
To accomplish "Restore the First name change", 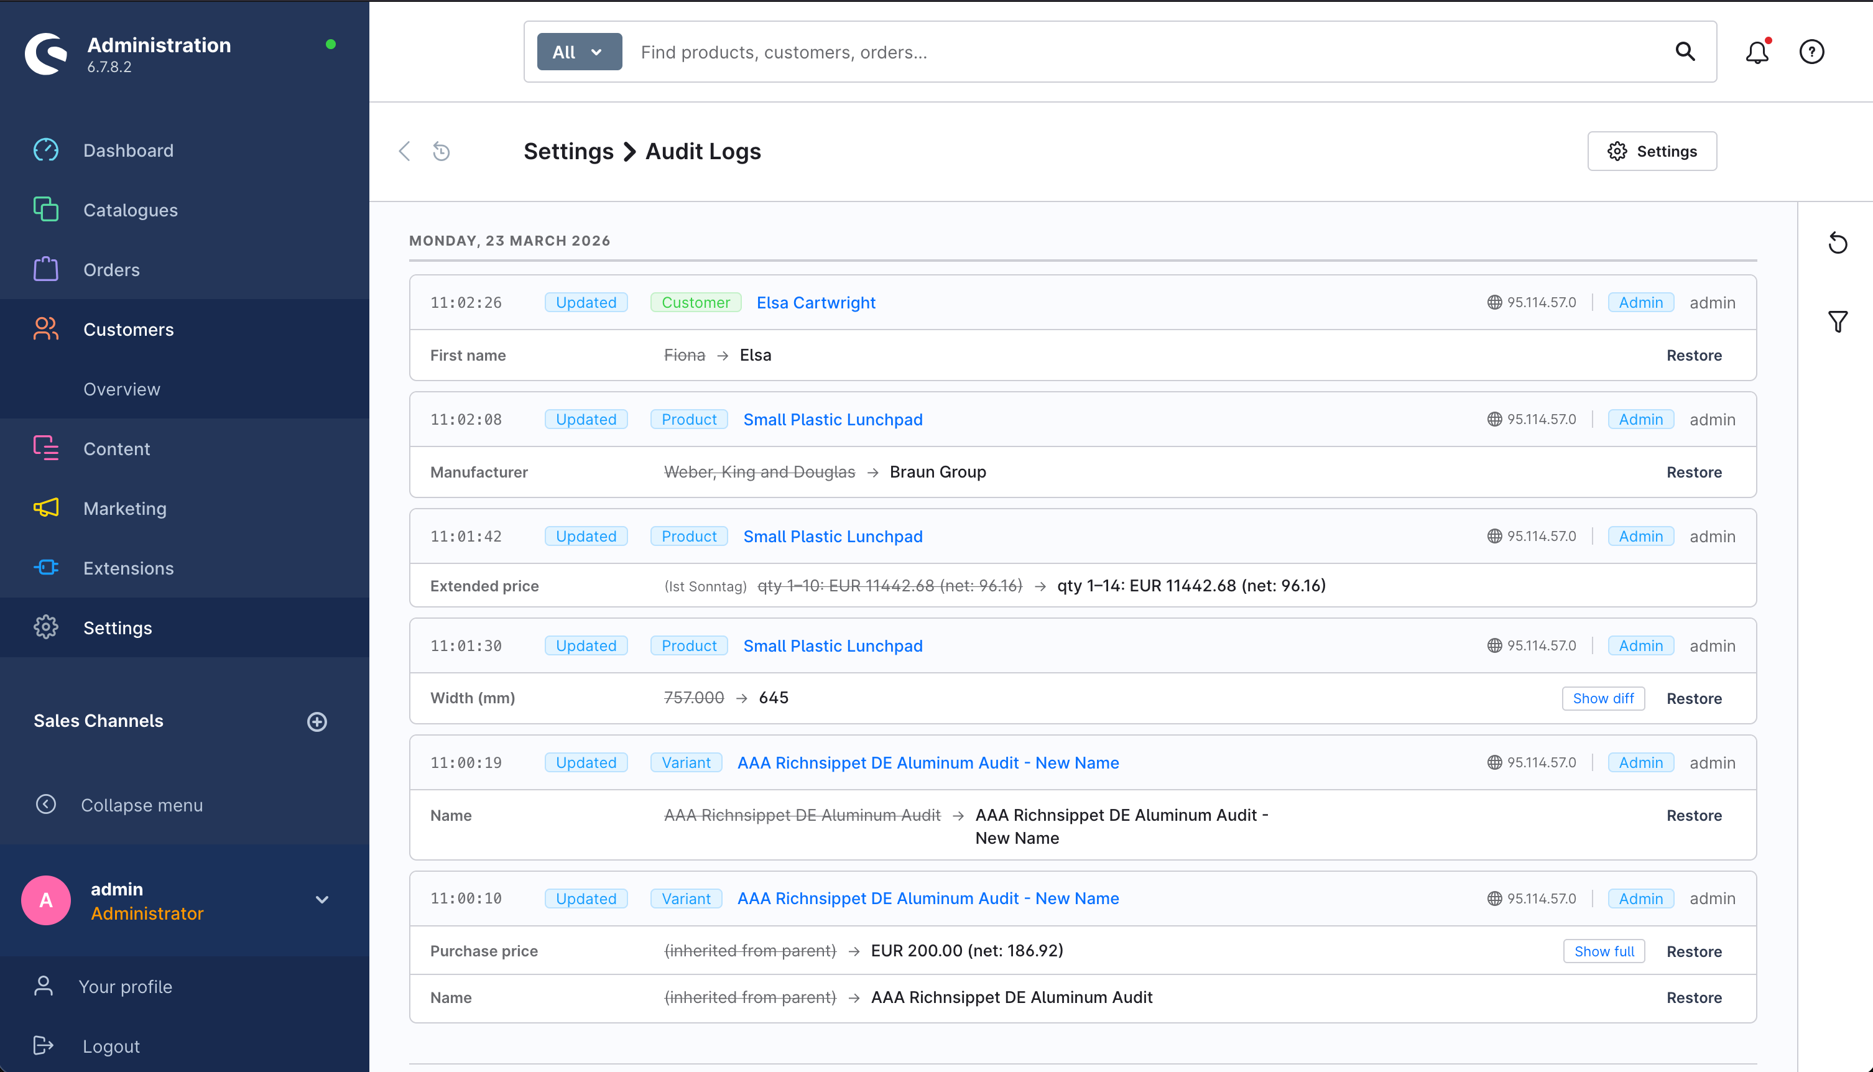I will point(1694,356).
